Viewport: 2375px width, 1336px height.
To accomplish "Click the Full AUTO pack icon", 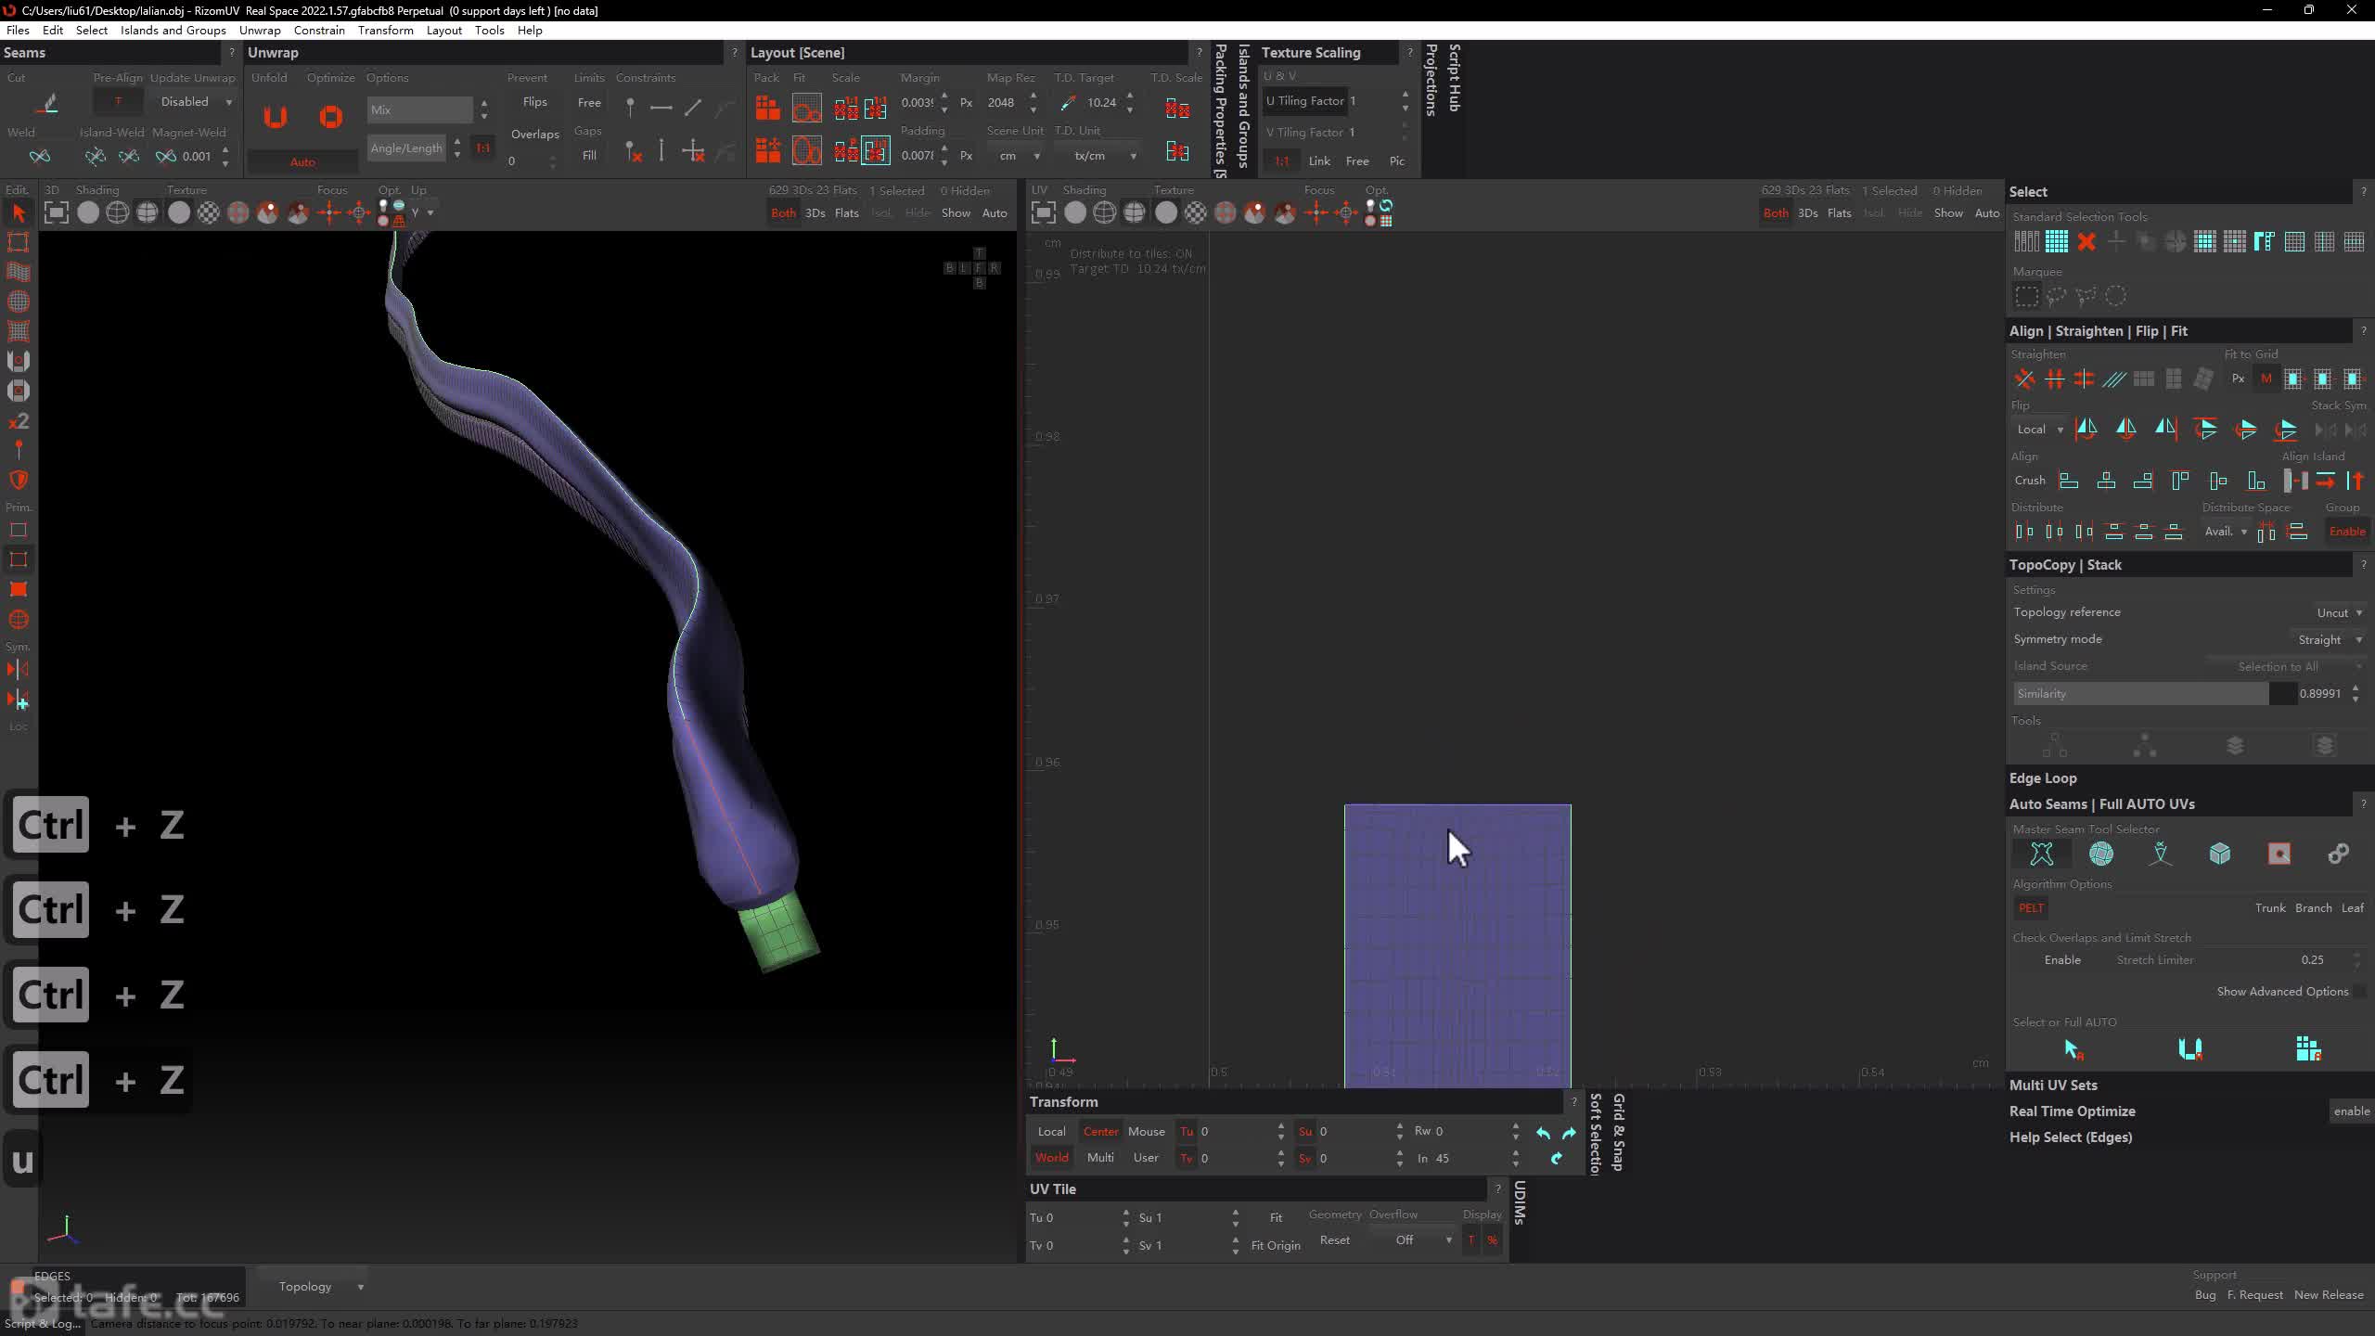I will pos(2308,1049).
